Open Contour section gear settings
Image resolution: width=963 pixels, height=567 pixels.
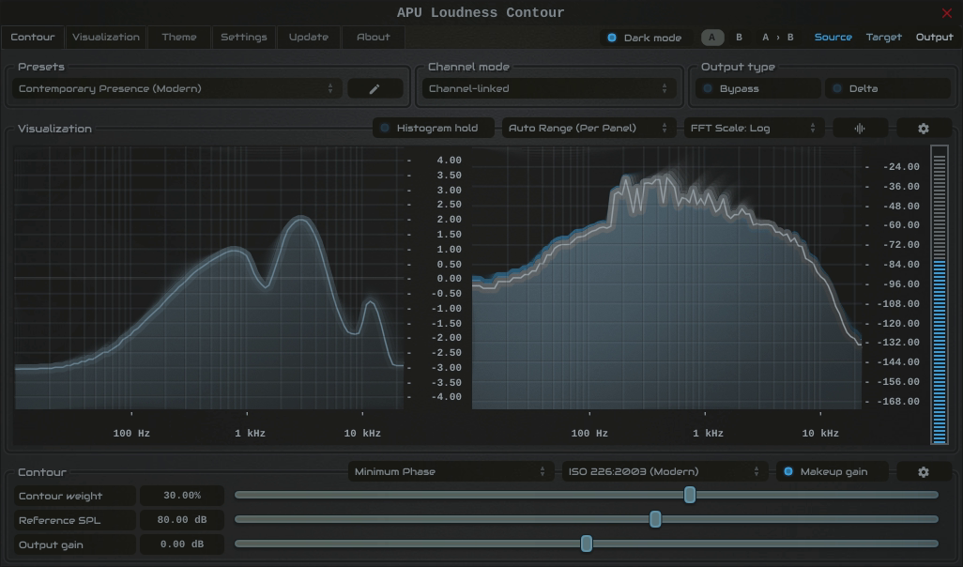pyautogui.click(x=923, y=472)
